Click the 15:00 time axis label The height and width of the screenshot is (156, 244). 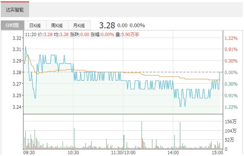pos(217,153)
